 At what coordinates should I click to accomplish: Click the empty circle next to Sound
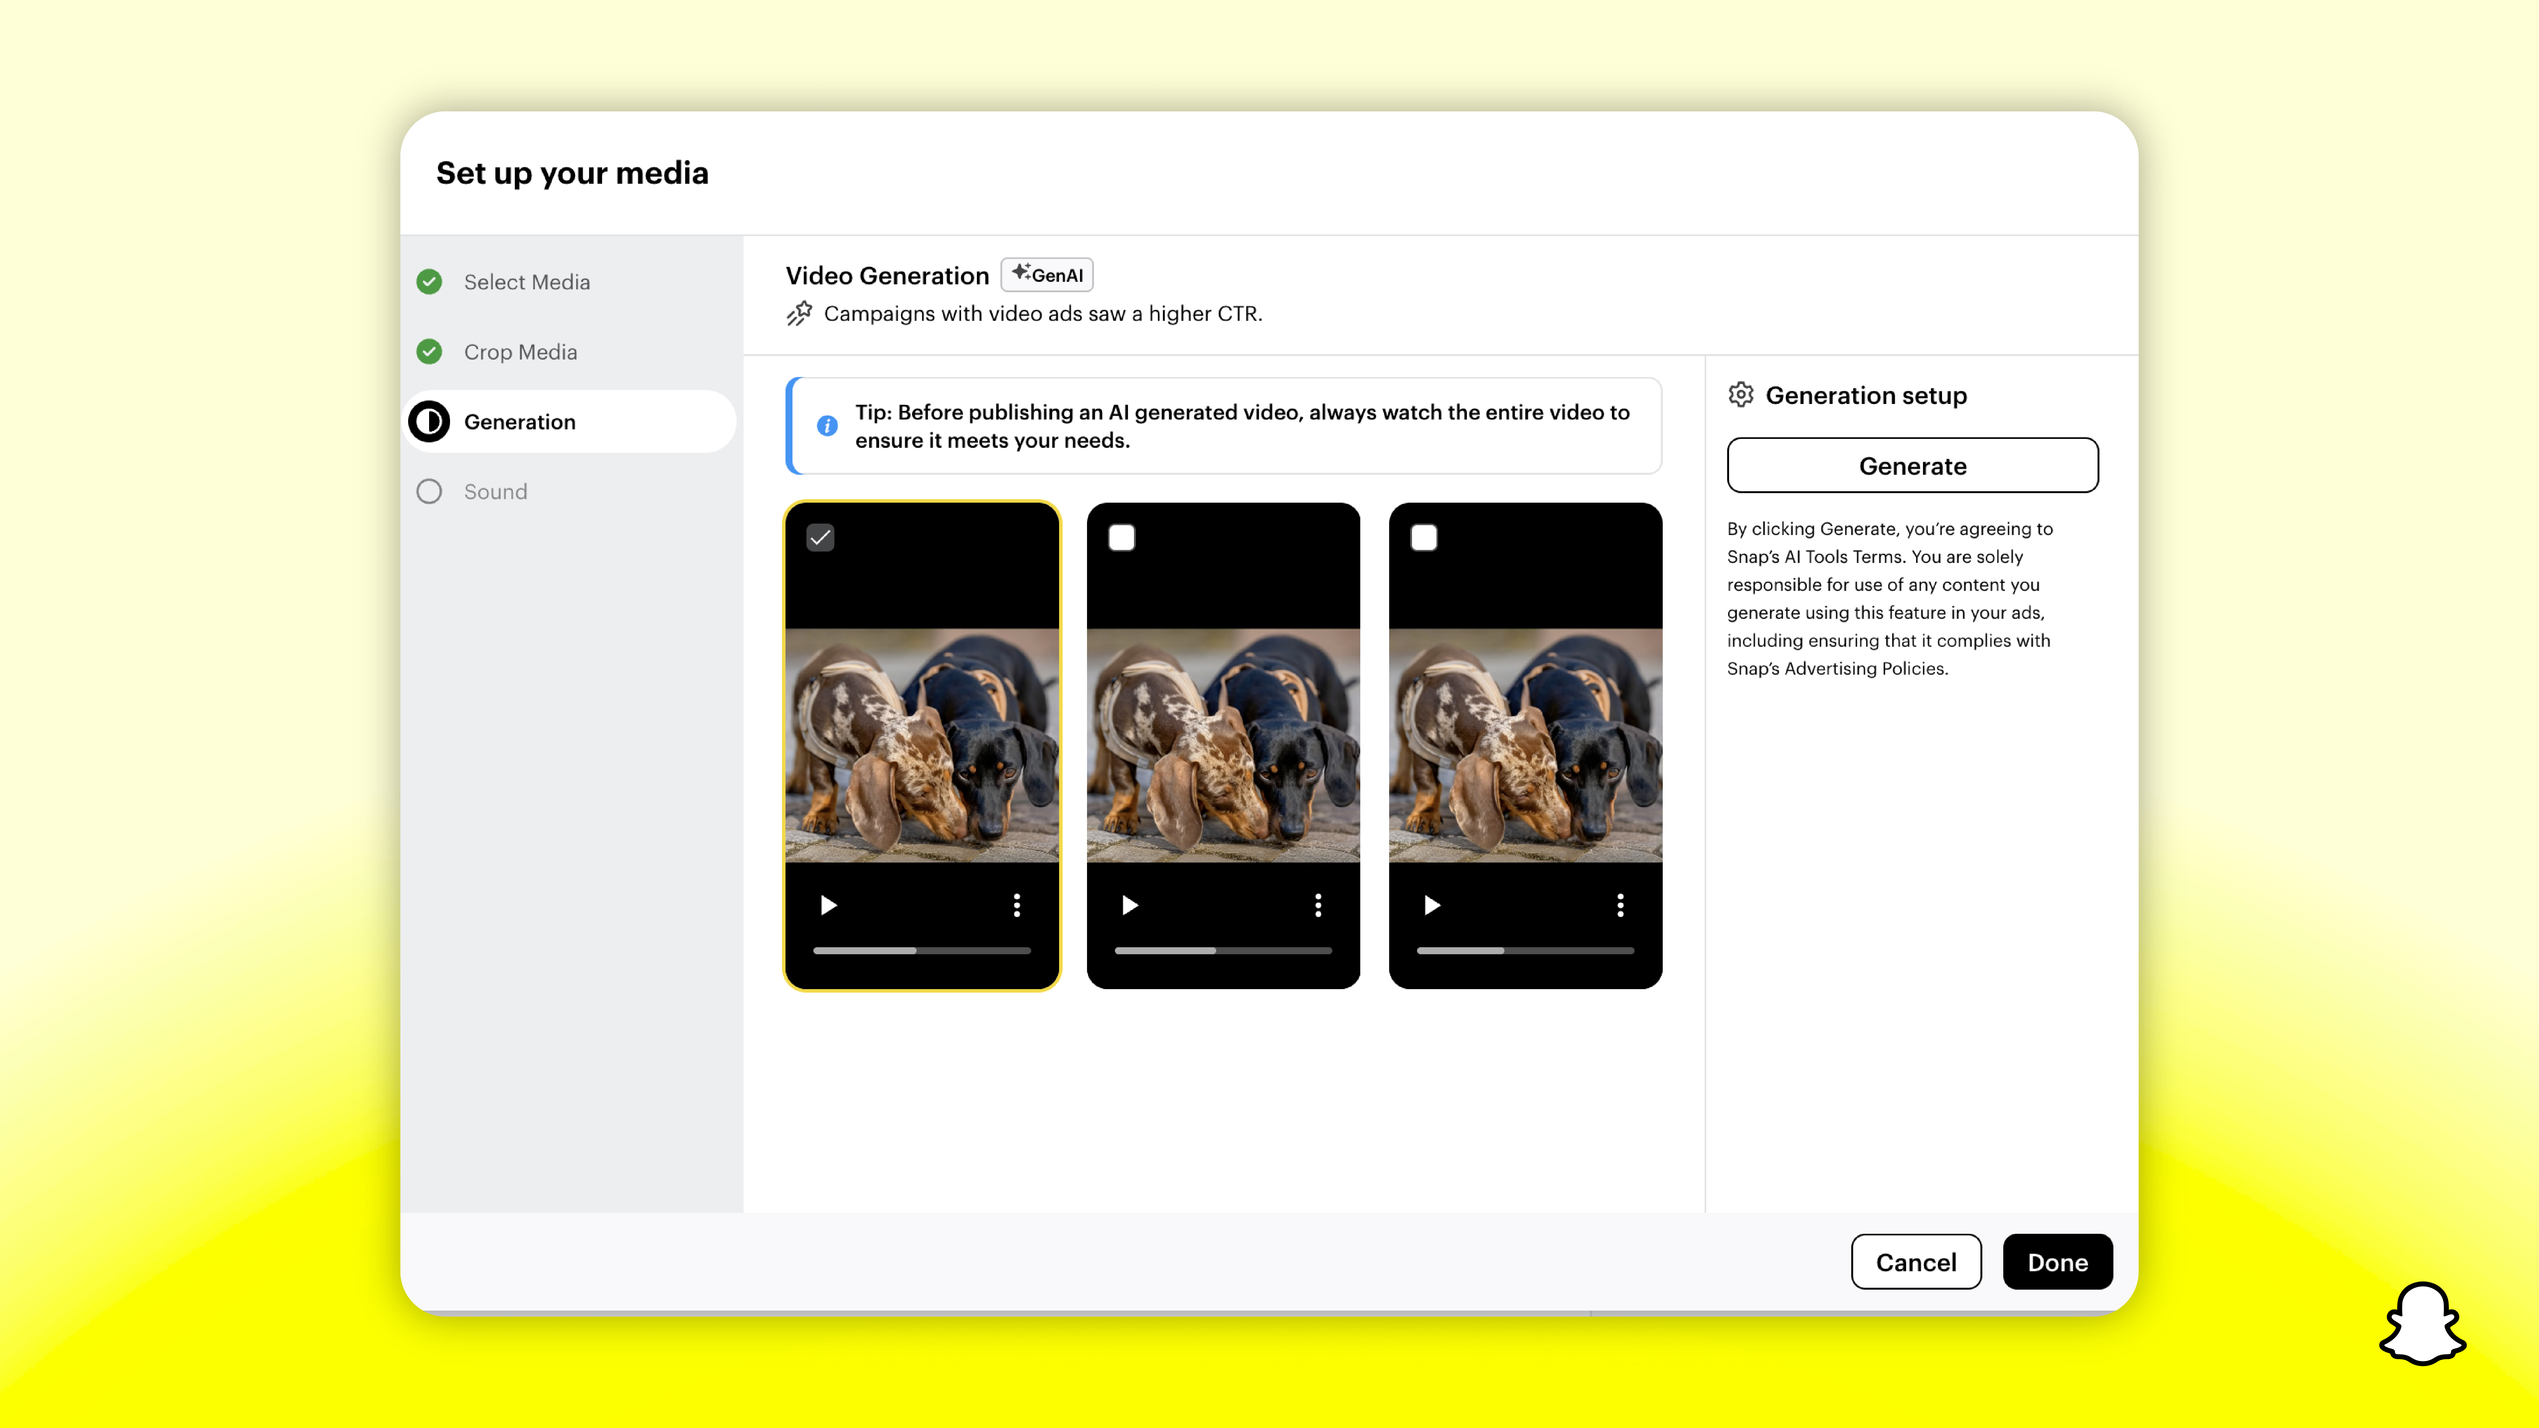pyautogui.click(x=429, y=492)
